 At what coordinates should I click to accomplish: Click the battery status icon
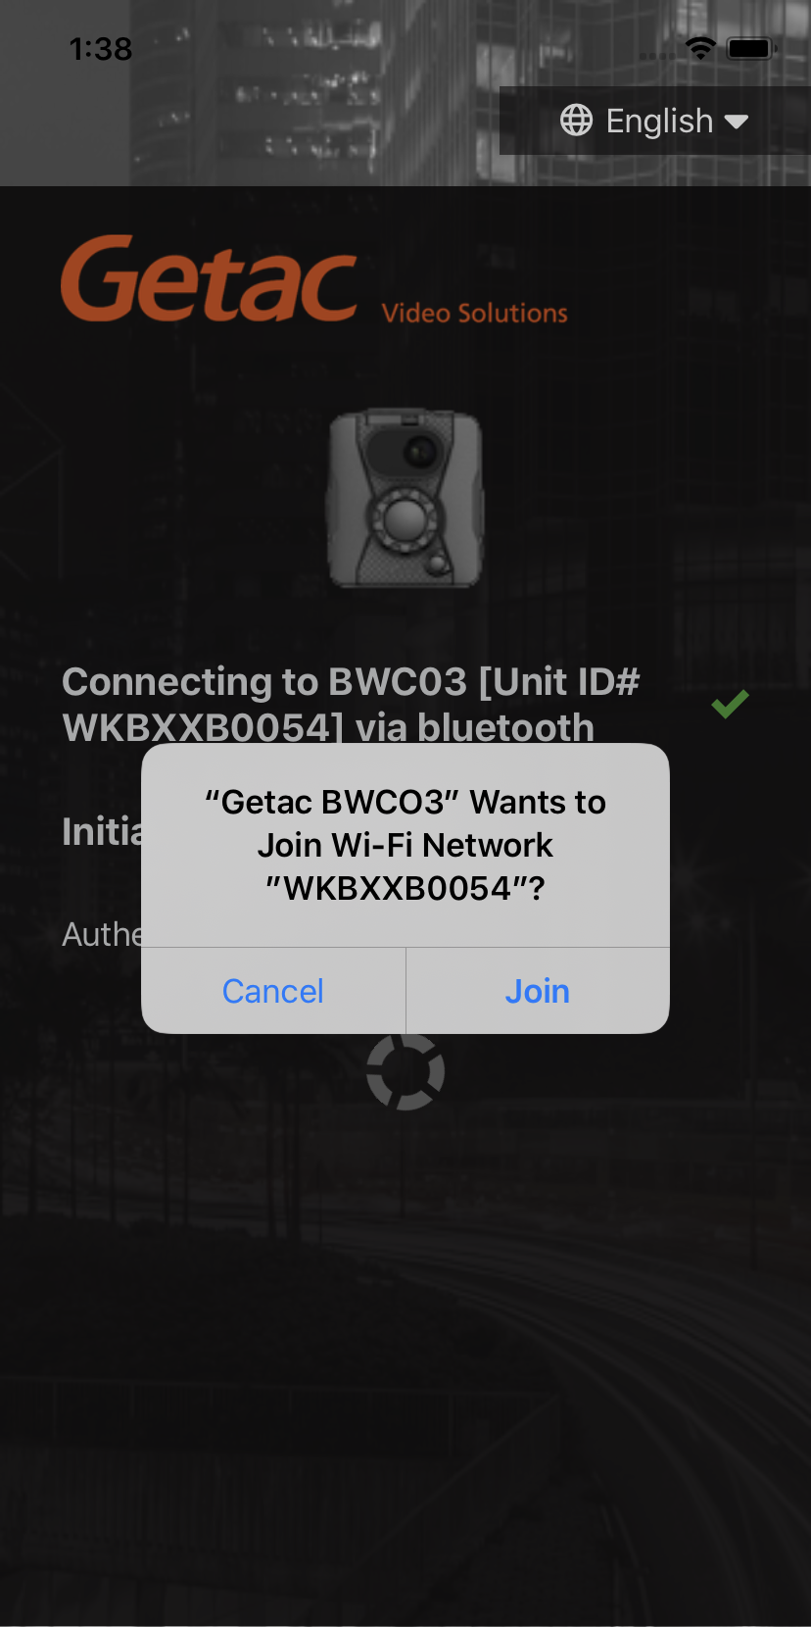click(751, 48)
